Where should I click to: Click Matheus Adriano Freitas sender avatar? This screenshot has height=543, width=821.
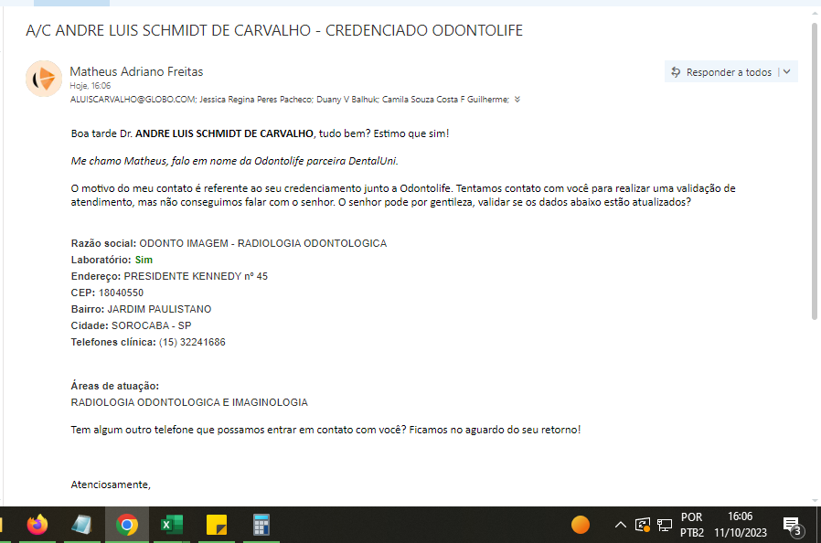point(44,79)
